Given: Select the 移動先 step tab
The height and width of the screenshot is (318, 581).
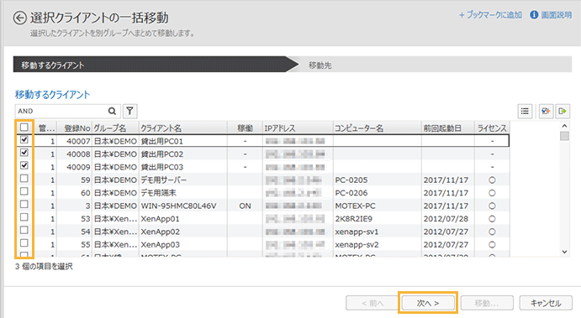Looking at the screenshot, I should [434, 65].
